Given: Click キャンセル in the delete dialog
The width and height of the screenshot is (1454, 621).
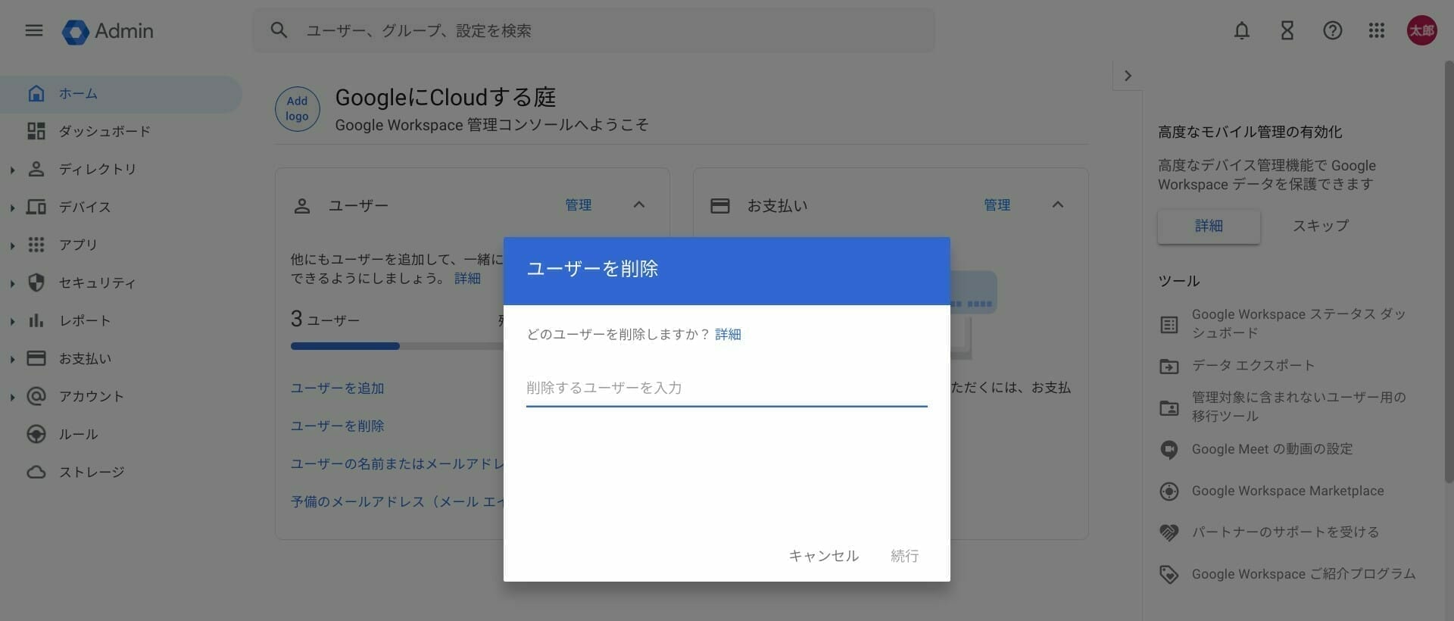Looking at the screenshot, I should (x=823, y=556).
